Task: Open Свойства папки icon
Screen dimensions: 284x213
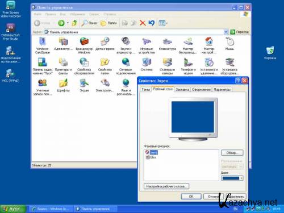Action: (x=105, y=66)
